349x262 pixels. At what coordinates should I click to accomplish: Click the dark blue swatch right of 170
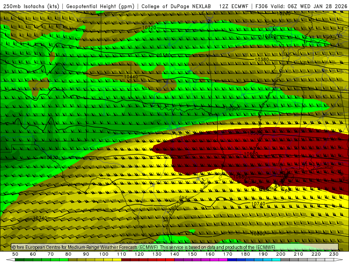(232, 260)
